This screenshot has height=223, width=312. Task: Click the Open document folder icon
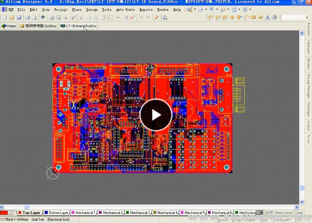pyautogui.click(x=11, y=18)
